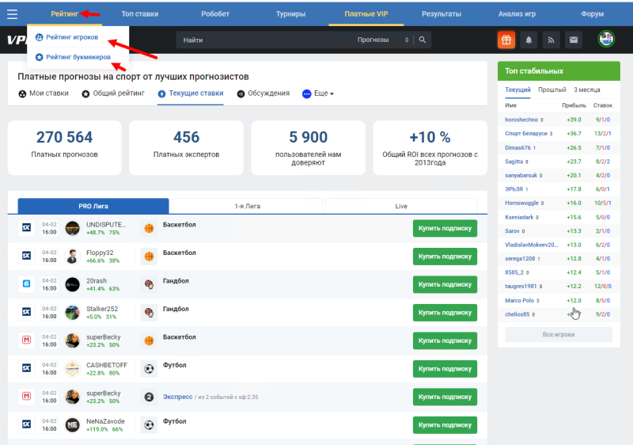Open the Прогнозы search category dropdown
The width and height of the screenshot is (633, 445).
[x=383, y=40]
